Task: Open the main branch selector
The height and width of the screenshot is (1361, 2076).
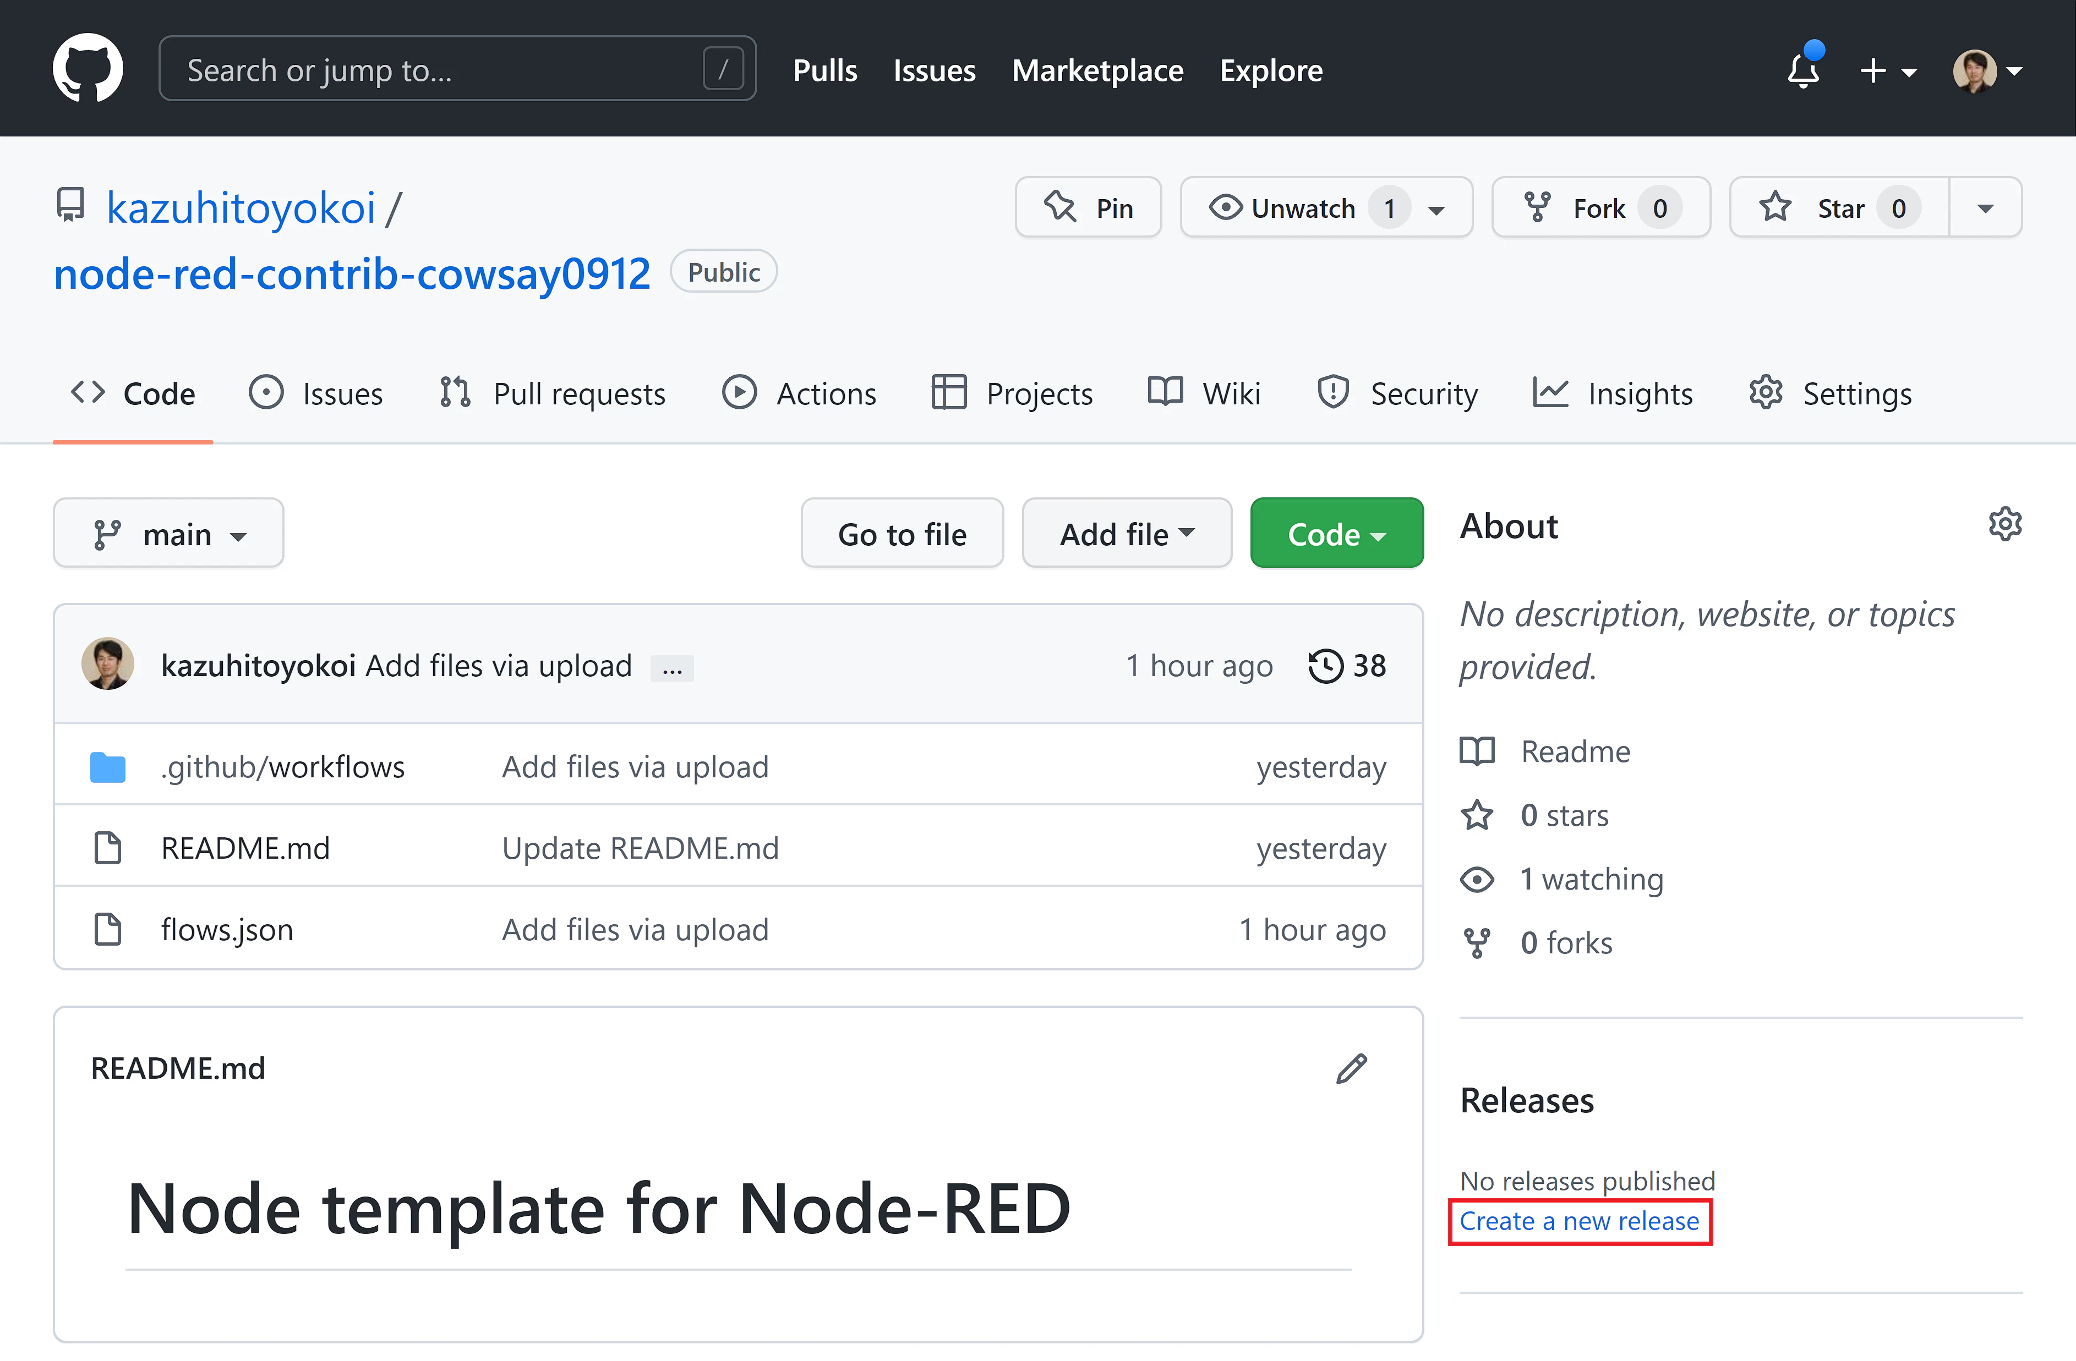Action: (168, 534)
